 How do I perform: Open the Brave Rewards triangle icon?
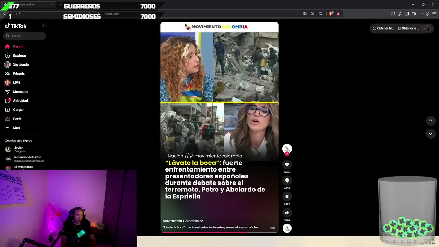pos(338,14)
